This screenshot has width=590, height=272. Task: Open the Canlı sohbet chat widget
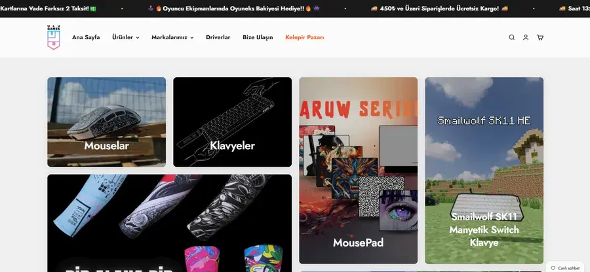coord(565,268)
